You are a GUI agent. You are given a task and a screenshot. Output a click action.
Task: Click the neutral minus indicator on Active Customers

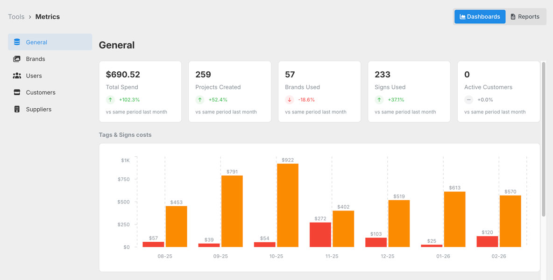point(469,99)
